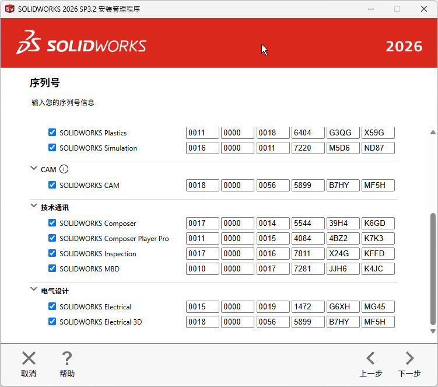Click the vertical scrollbar thumb

[x=433, y=269]
